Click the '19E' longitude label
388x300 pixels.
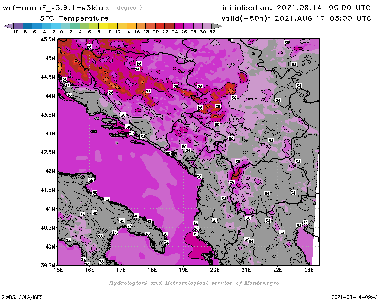click(183, 270)
